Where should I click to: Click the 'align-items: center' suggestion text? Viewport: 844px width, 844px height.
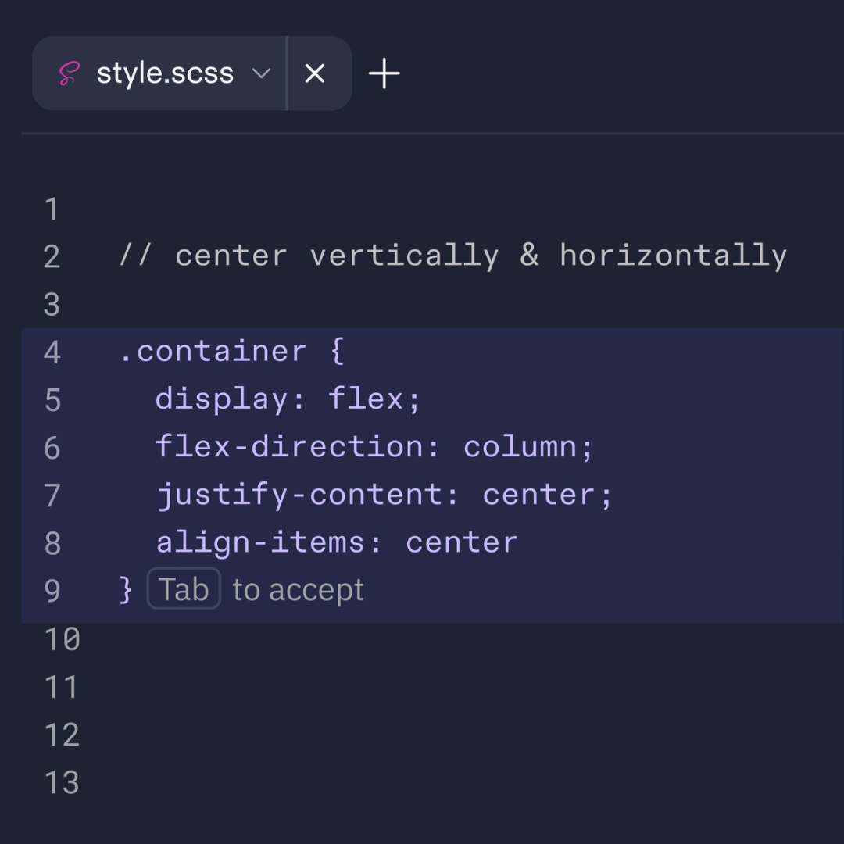pyautogui.click(x=336, y=542)
